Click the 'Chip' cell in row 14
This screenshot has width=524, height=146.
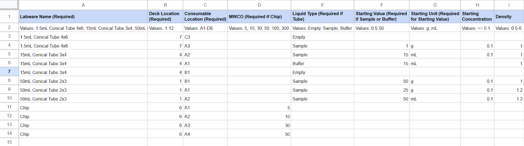(83, 134)
